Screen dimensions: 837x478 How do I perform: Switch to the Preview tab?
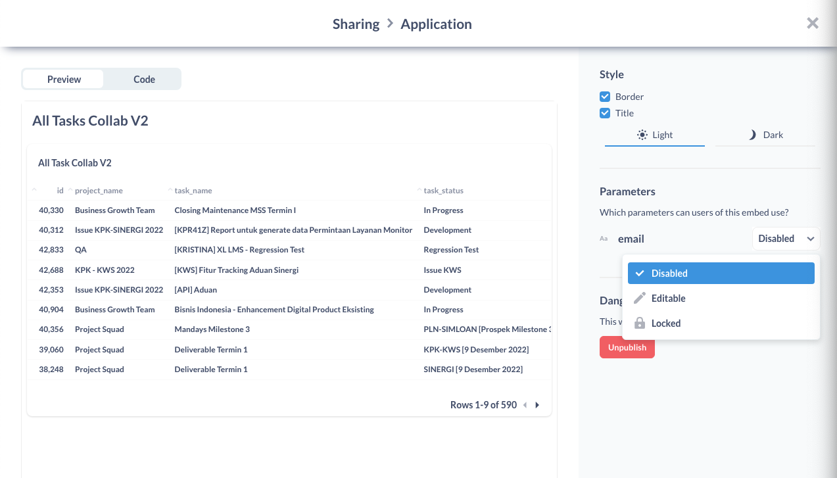pyautogui.click(x=64, y=80)
